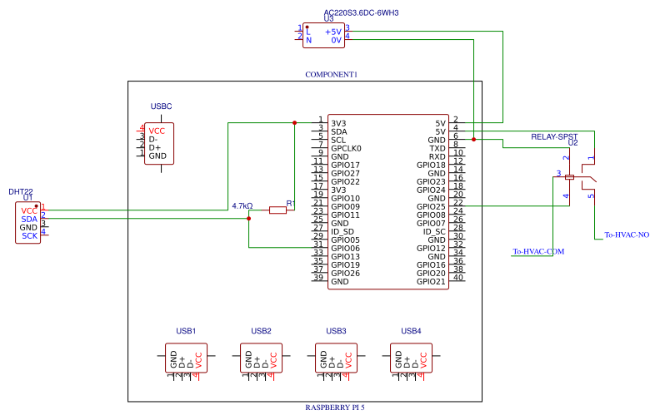This screenshot has height=420, width=660.
Task: Select the USB1 connector symbol
Action: point(186,358)
